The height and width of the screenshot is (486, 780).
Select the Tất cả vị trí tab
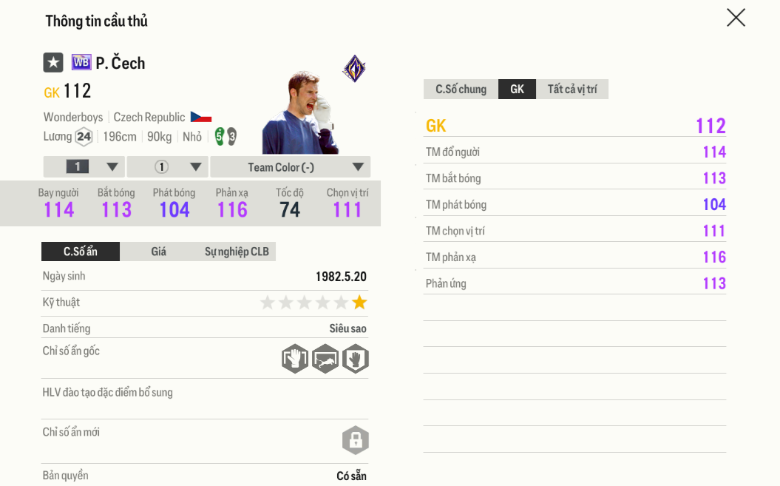(572, 89)
